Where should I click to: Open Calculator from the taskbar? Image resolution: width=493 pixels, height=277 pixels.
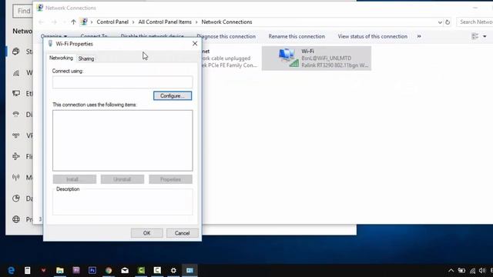[28, 270]
